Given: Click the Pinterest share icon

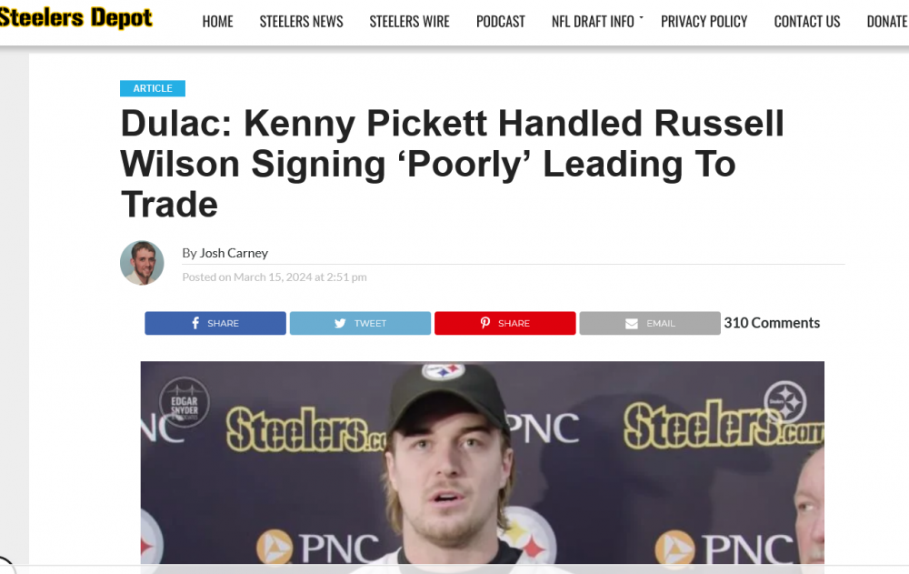Looking at the screenshot, I should [485, 323].
